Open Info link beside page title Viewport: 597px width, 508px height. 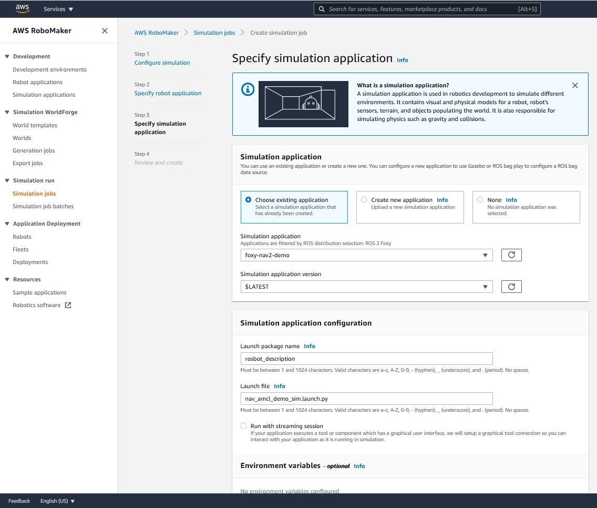tap(403, 60)
